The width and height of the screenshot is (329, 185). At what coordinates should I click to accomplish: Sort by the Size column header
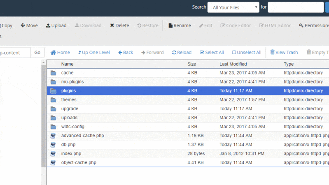pyautogui.click(x=192, y=64)
